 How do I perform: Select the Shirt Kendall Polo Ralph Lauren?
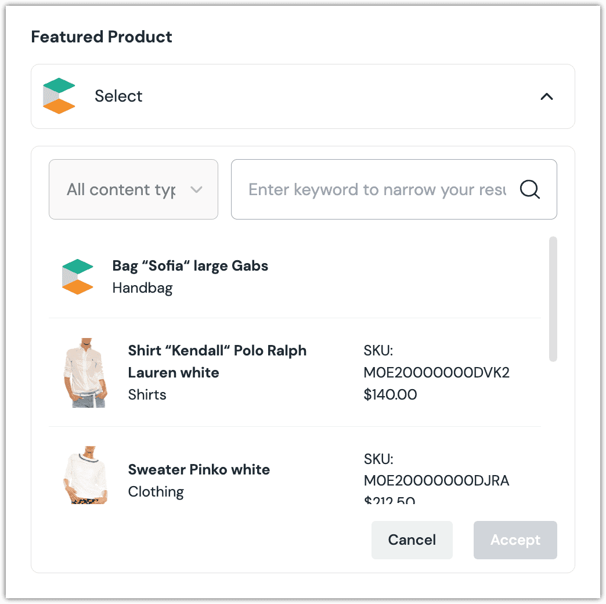click(217, 361)
